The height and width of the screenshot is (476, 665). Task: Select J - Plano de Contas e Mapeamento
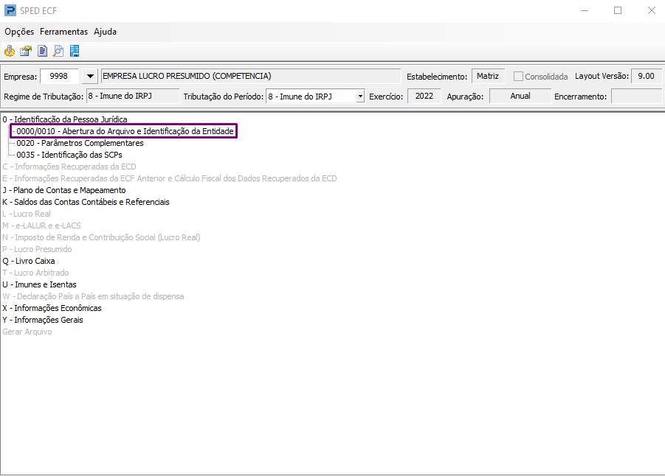64,191
